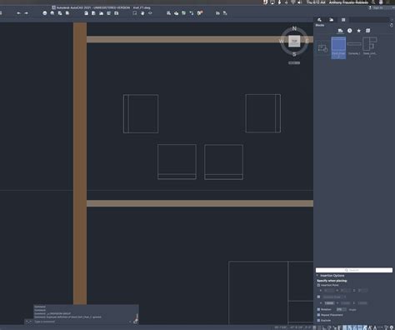Click the undo arrow in the toolbar
The height and width of the screenshot is (330, 395).
pos(18,13)
